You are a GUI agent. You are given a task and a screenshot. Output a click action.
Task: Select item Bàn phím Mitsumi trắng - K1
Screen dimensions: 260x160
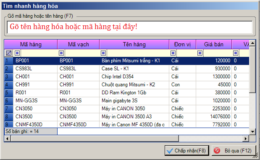[134, 61]
